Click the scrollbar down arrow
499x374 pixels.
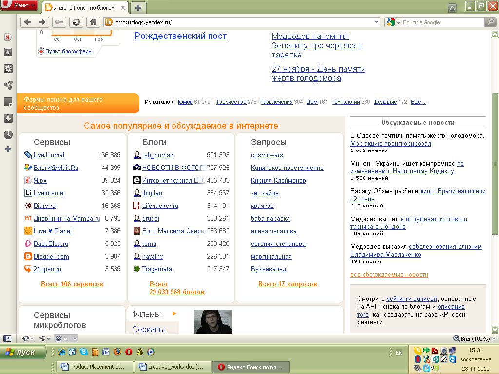point(495,329)
